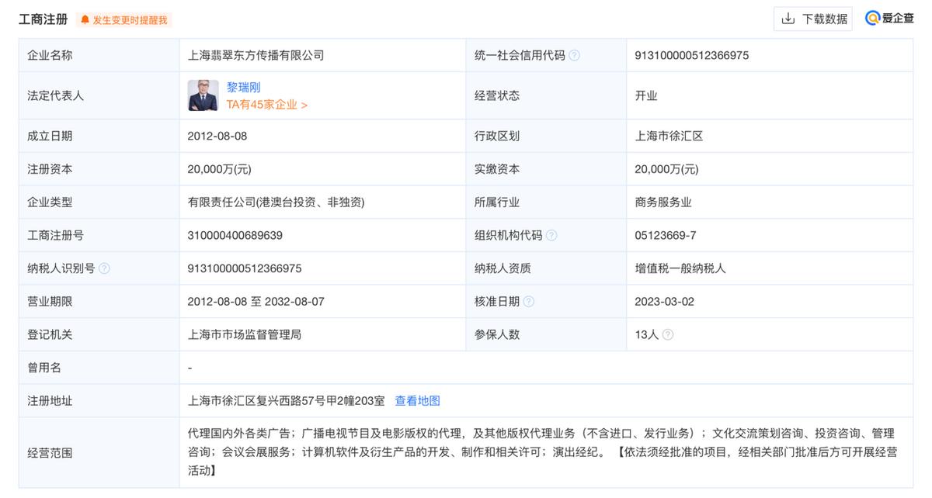Click the 组织机构代码 question mark icon
The height and width of the screenshot is (498, 932).
(551, 234)
